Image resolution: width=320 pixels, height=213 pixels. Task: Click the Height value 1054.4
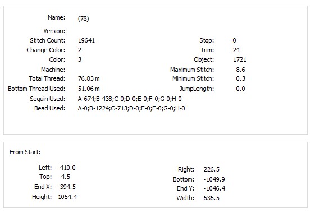(x=67, y=197)
